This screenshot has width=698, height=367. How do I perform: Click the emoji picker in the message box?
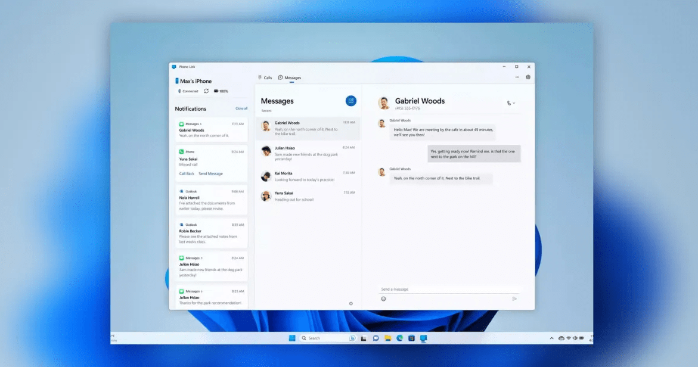point(383,299)
